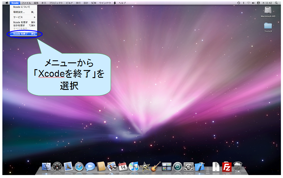Image resolution: width=283 pixels, height=178 pixels.
Task: Open the プロジェクト menu
Action: (x=56, y=3)
